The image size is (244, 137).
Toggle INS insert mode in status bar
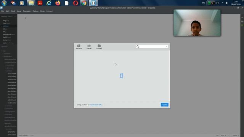(217, 135)
